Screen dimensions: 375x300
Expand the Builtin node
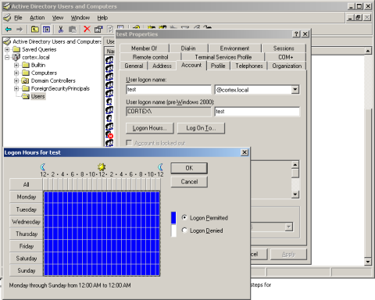tap(16, 65)
